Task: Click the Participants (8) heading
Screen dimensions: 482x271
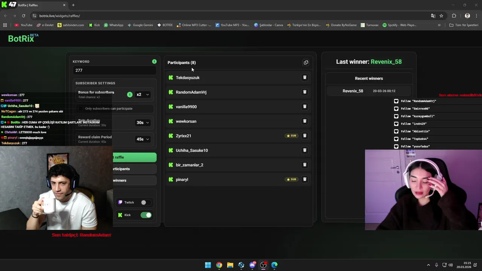Action: (182, 62)
